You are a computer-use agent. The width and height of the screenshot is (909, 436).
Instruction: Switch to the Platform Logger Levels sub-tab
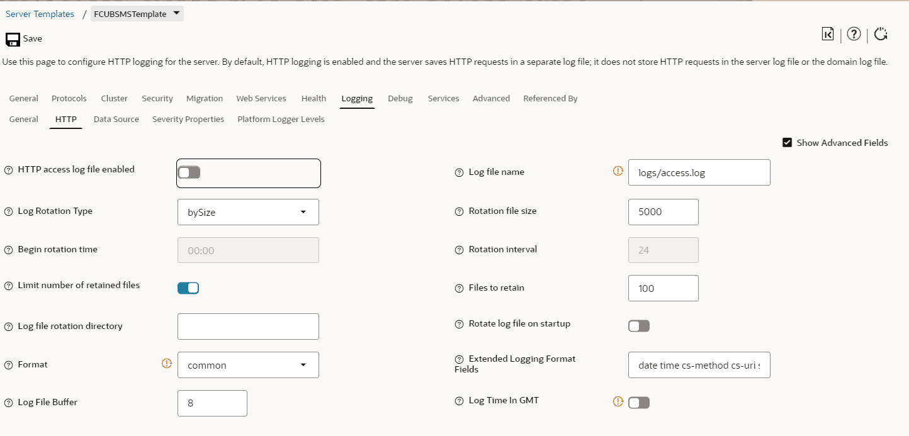coord(281,120)
